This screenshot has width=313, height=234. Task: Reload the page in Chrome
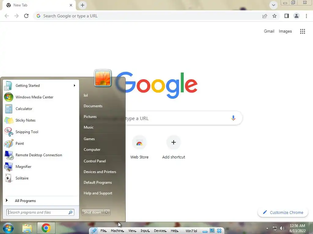26,16
